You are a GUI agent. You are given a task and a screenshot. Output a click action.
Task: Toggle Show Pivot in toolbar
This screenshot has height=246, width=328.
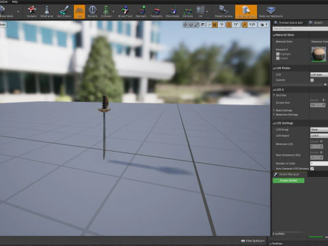coord(125,12)
